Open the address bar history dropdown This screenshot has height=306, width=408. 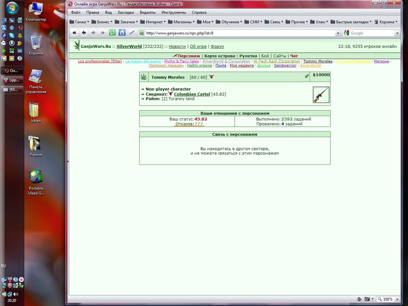(x=338, y=33)
